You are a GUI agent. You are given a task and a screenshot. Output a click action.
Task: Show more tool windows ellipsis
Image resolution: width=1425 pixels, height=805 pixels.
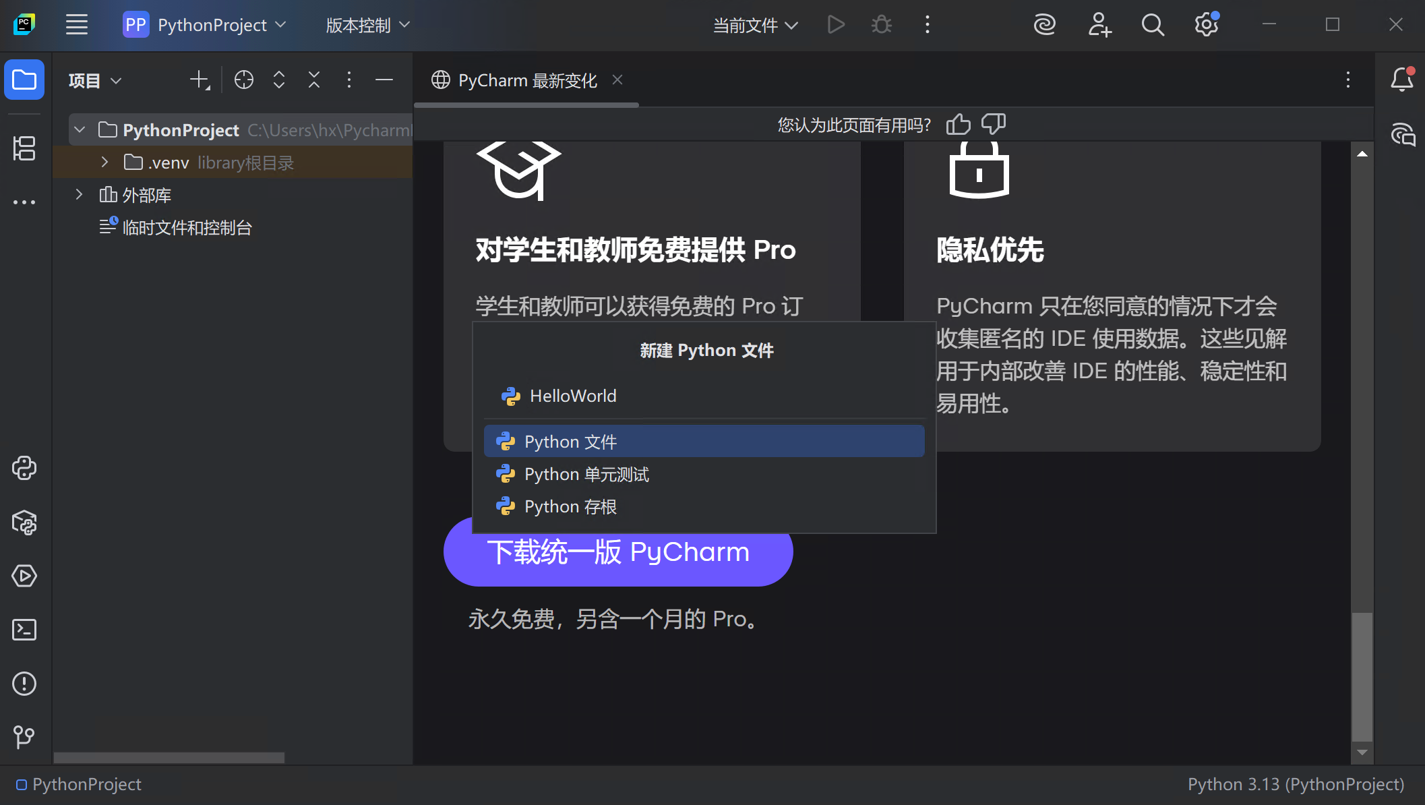click(x=24, y=202)
